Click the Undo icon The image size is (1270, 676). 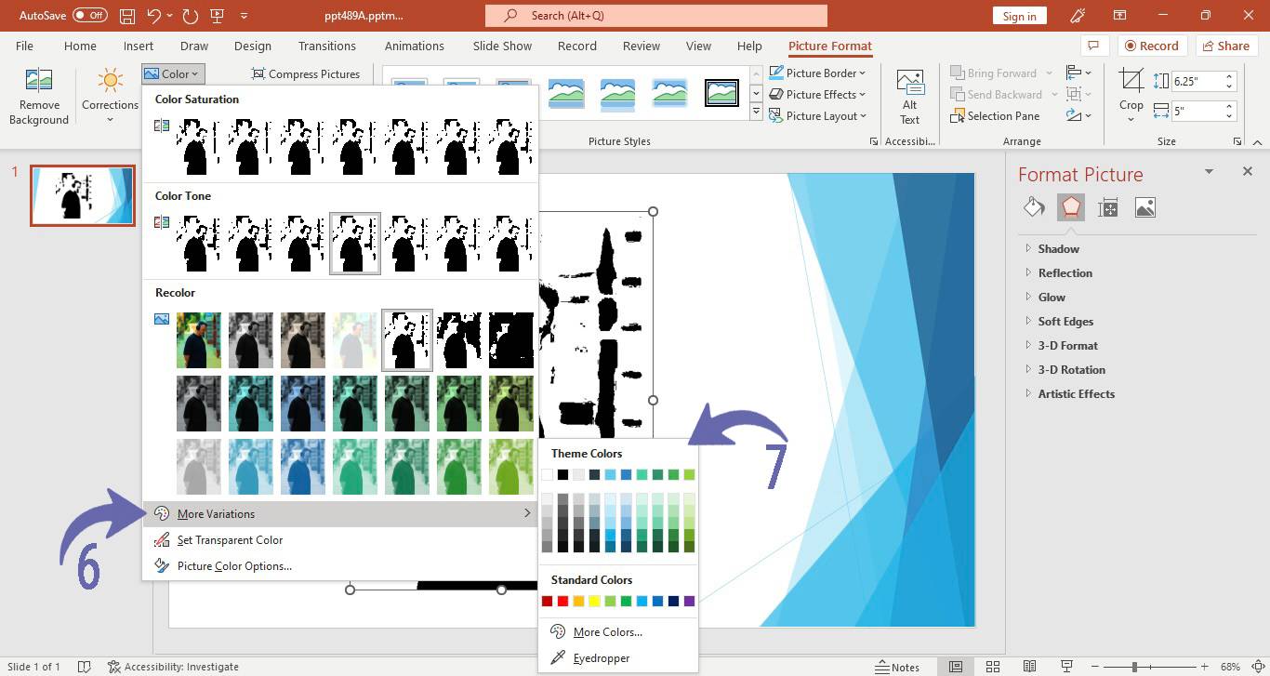tap(155, 16)
